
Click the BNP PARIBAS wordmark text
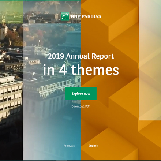click(86, 16)
